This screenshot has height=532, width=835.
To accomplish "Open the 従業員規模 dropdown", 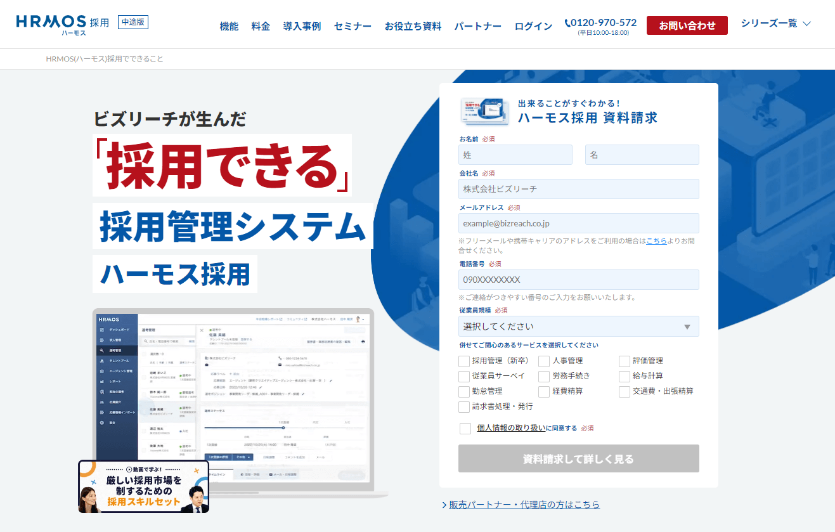I will click(x=579, y=326).
